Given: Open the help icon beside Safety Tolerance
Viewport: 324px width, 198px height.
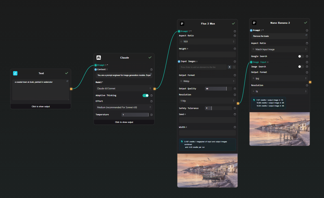Looking at the screenshot, I should [x=235, y=108].
